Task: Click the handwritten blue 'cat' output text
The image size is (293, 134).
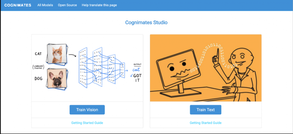Action: 136,70
